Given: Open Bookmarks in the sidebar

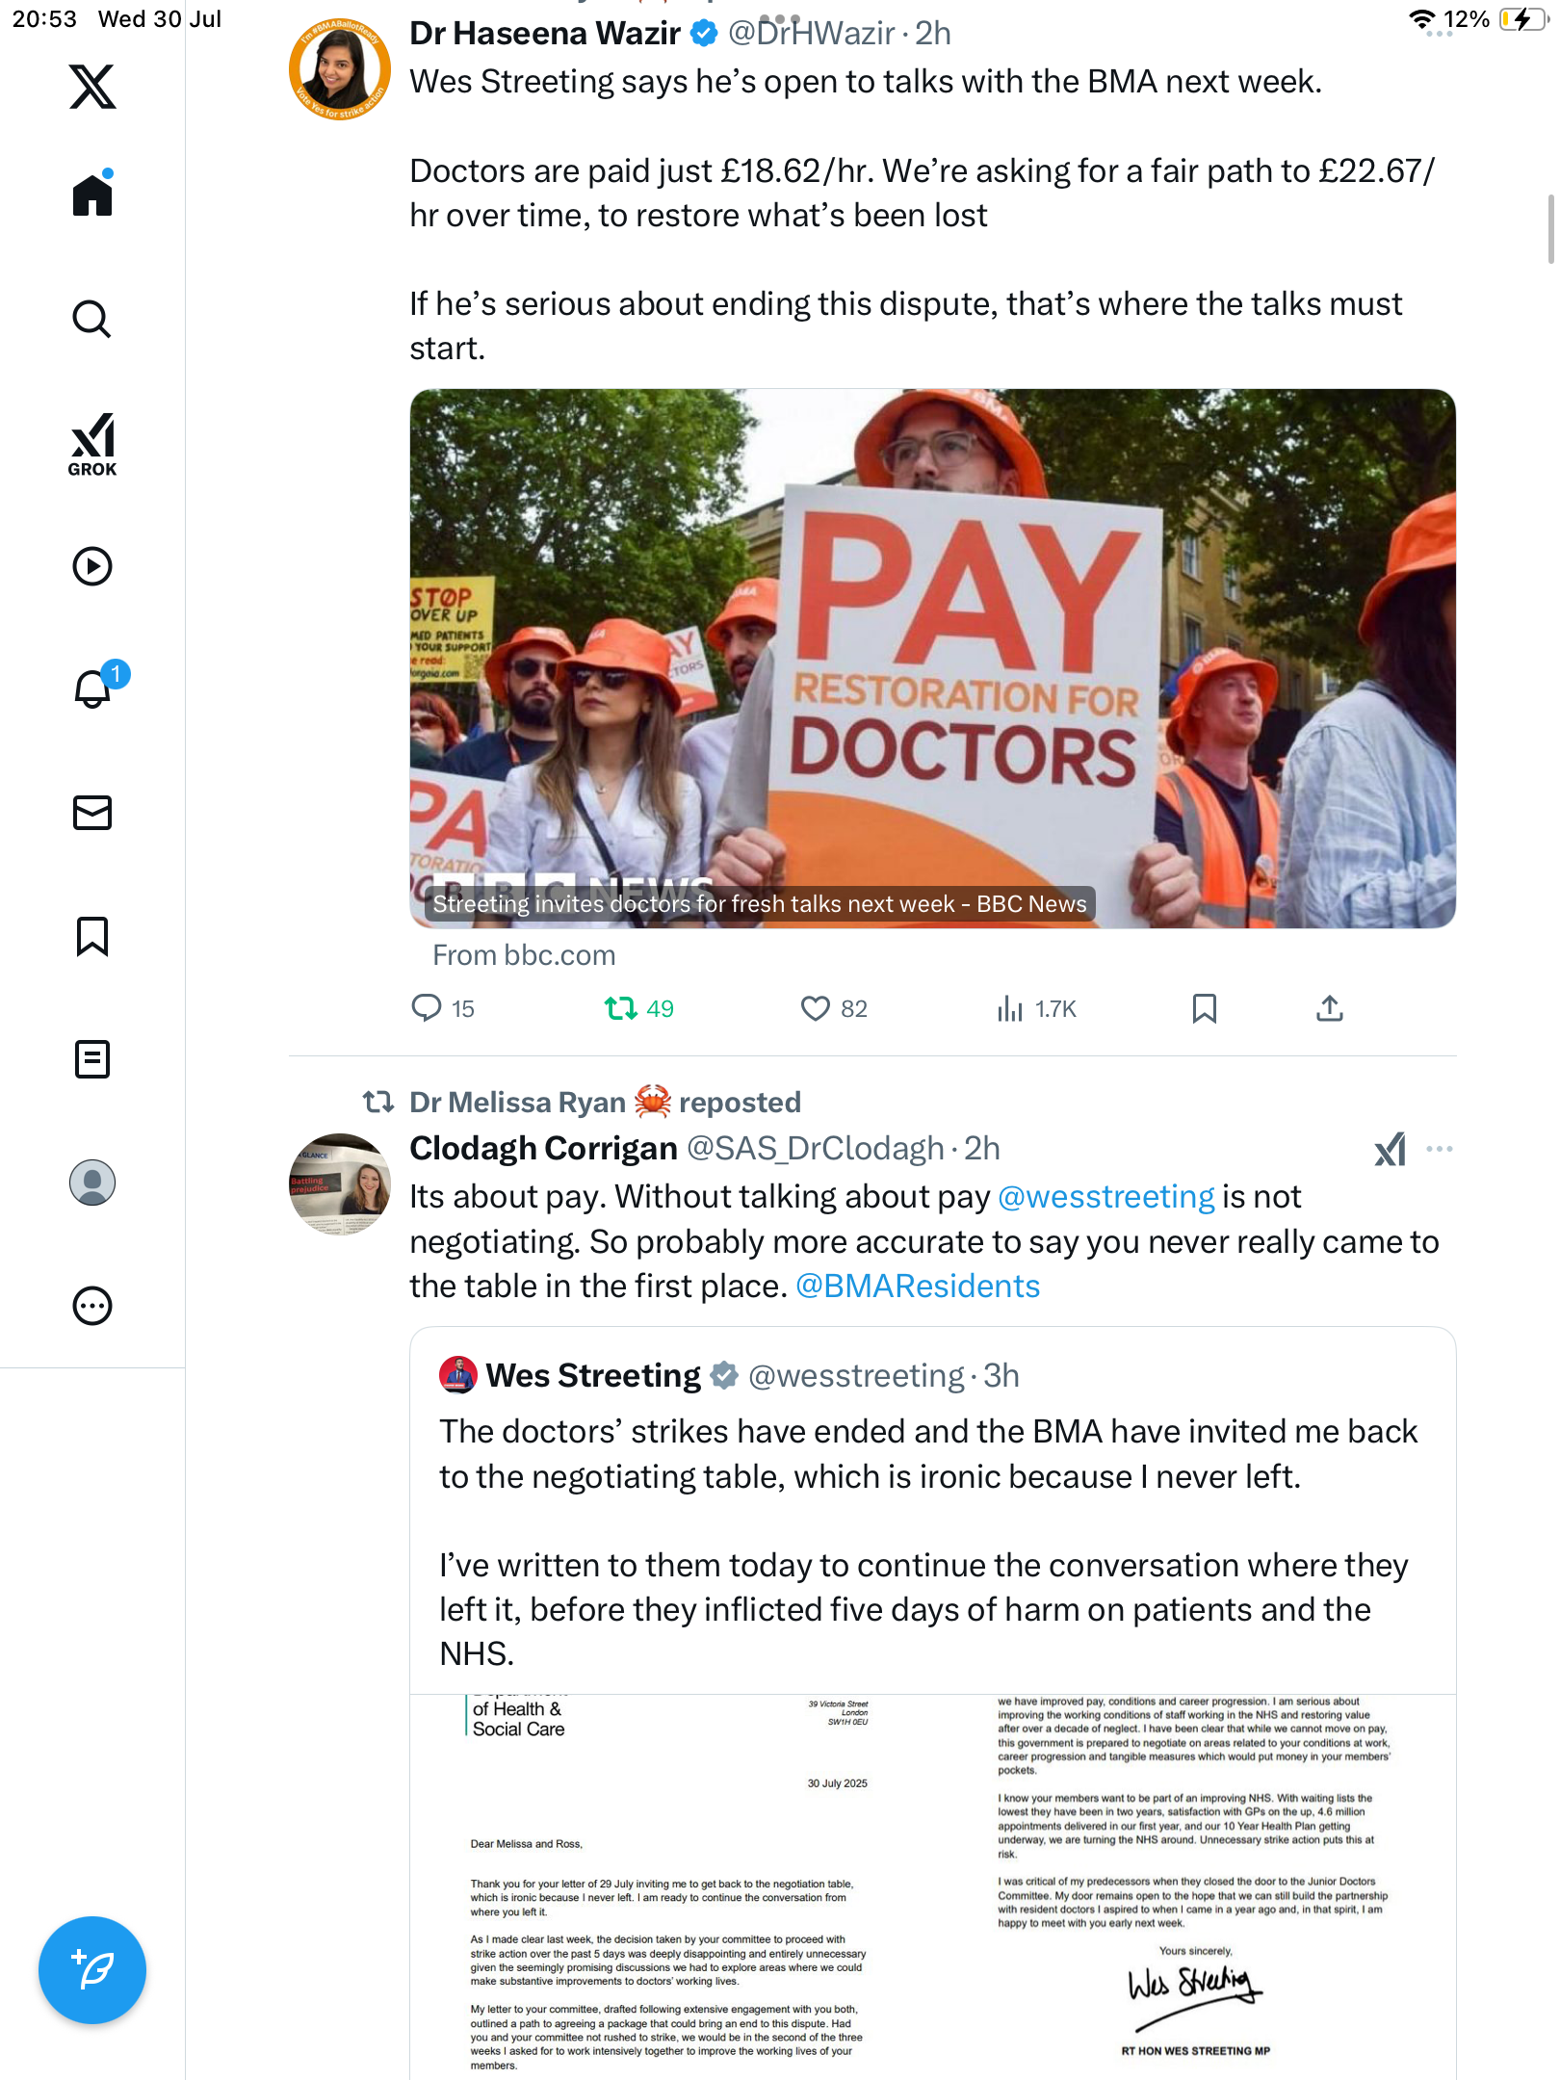Looking at the screenshot, I should (x=92, y=936).
